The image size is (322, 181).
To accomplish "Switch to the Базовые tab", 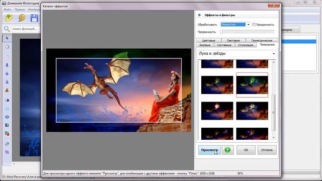I will coord(205,45).
